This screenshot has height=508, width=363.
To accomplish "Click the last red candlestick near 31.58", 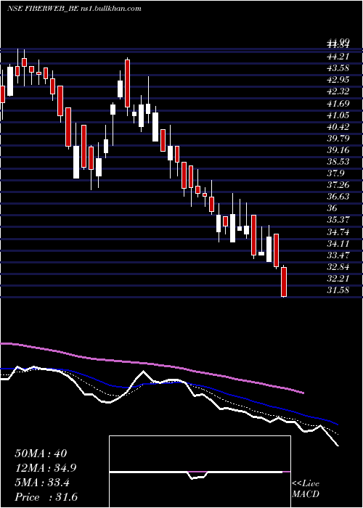I will tap(285, 282).
